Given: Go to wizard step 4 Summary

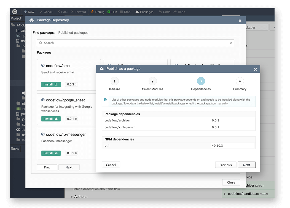Looking at the screenshot, I should (x=240, y=81).
